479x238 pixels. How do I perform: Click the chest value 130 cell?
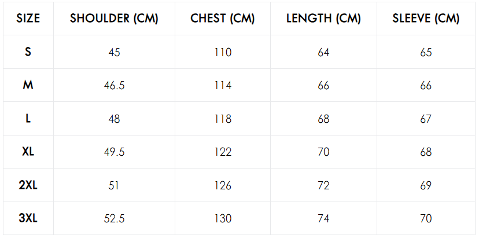pyautogui.click(x=223, y=219)
